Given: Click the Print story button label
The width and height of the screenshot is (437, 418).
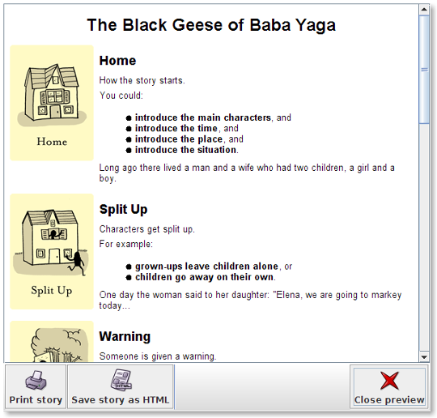Looking at the screenshot, I should (x=36, y=400).
